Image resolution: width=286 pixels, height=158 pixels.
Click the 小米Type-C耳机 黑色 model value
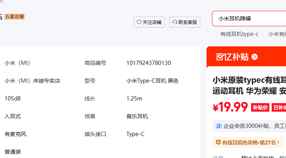(152, 81)
